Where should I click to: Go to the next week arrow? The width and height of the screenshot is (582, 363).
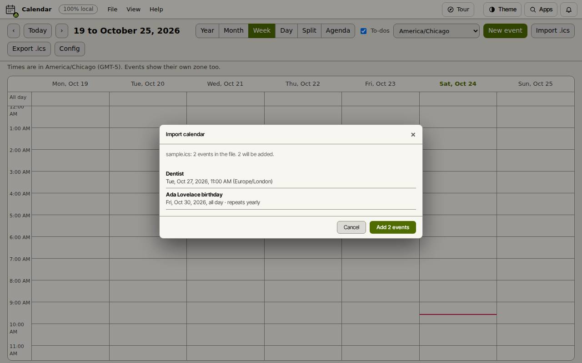pyautogui.click(x=62, y=31)
